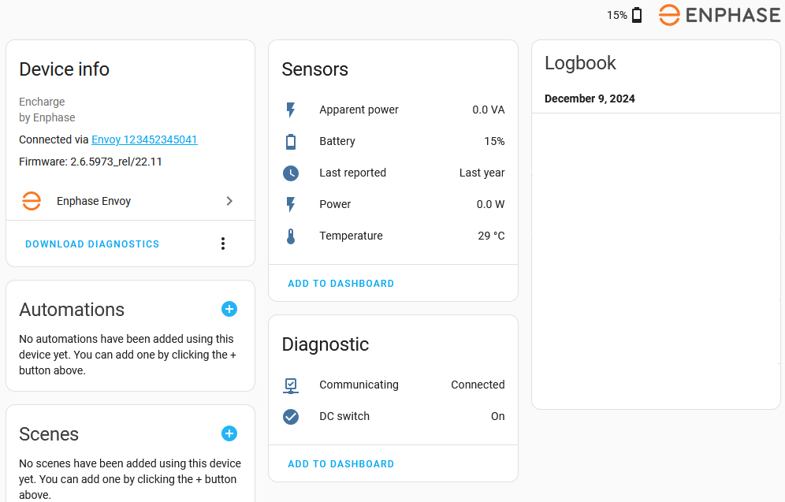Open the Envoy 123452345041 link

point(144,139)
